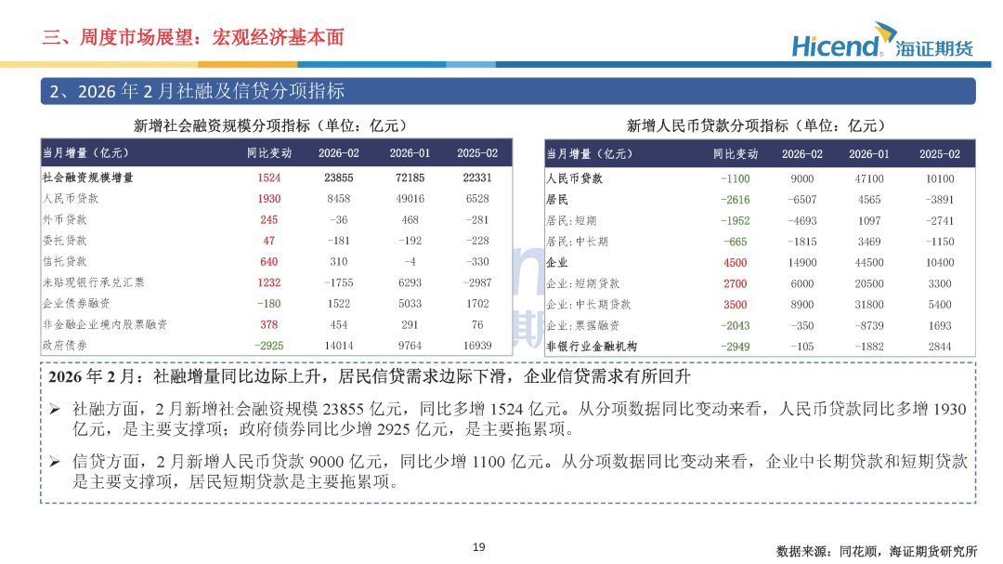Click the 未贴现银行承兑汇票 row label

(x=94, y=282)
